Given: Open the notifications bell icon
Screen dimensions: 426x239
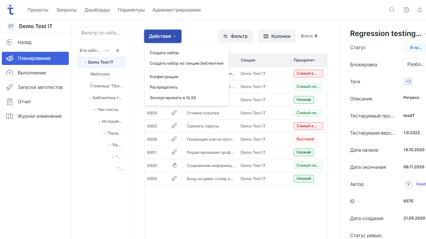Looking at the screenshot, I should coord(420,10).
